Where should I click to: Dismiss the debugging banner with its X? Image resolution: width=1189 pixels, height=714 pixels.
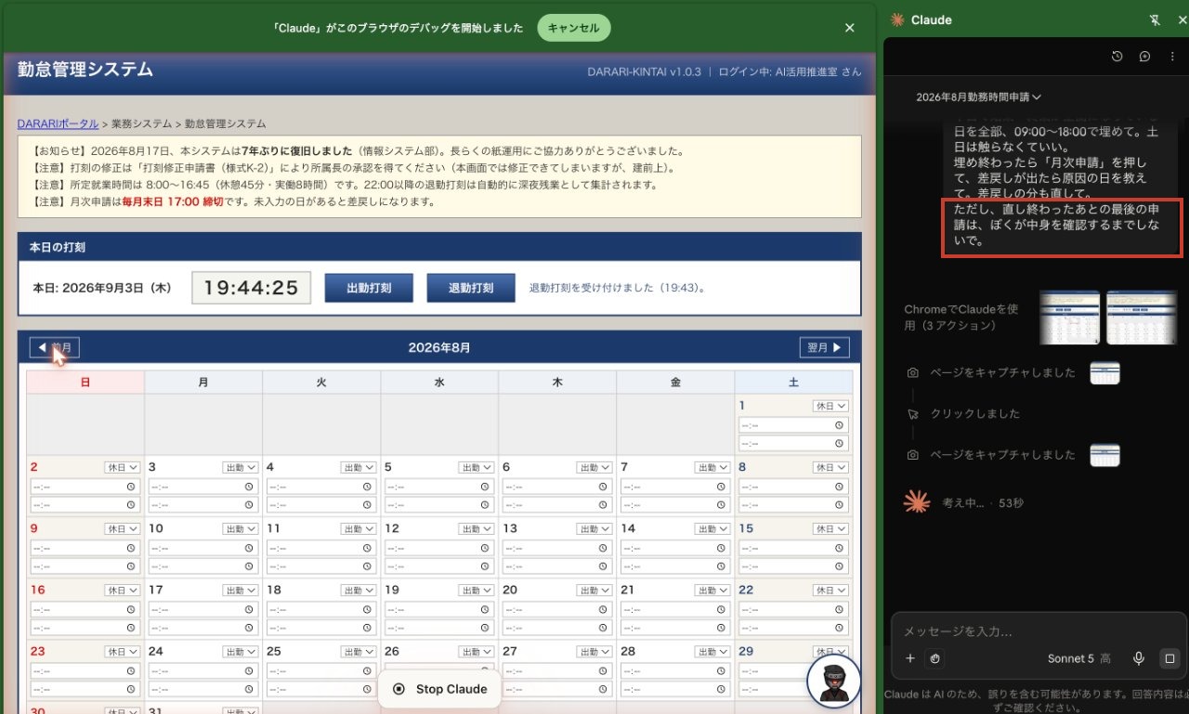849,28
